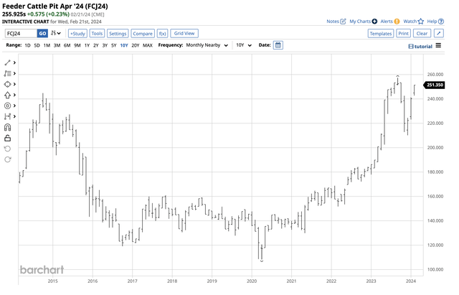Select the 1M range

click(47, 45)
